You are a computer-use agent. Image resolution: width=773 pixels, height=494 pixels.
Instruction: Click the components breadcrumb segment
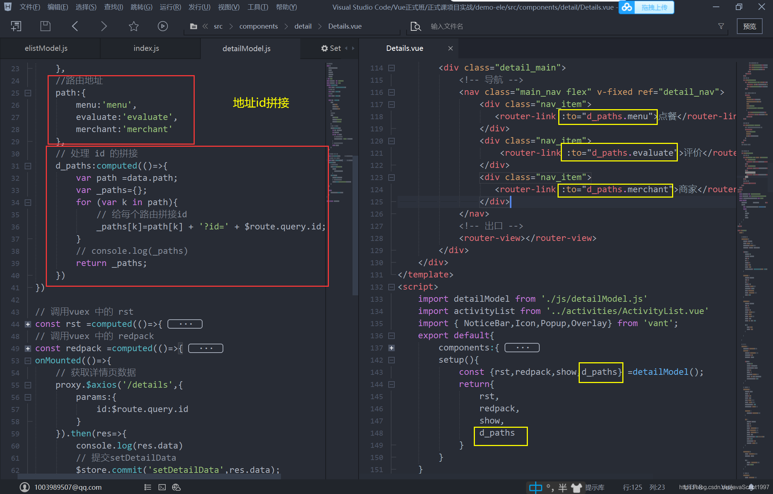tap(258, 26)
